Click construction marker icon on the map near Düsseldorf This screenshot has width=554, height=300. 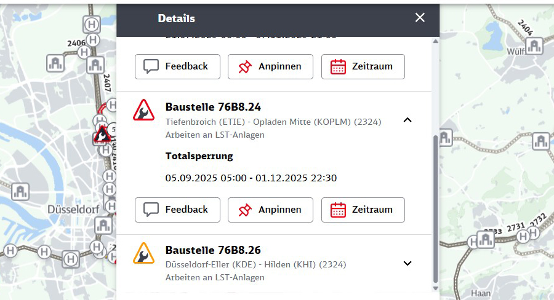102,133
